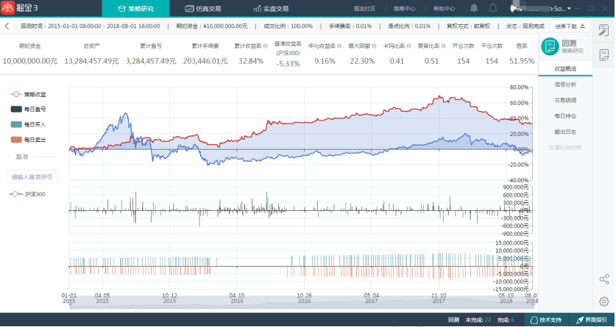Click the teal 回测 circle icon
616x327 pixels.
click(550, 46)
